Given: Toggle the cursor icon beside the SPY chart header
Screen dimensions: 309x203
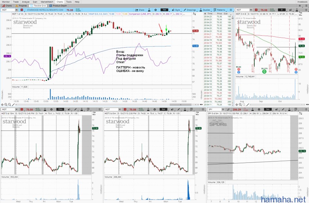Looking at the screenshot, I should [301, 114].
